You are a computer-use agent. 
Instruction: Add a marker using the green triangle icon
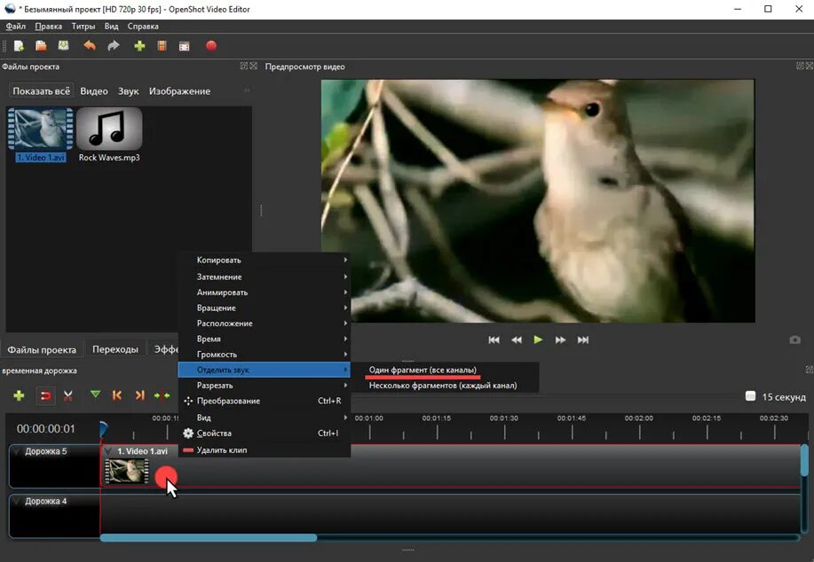tap(95, 395)
